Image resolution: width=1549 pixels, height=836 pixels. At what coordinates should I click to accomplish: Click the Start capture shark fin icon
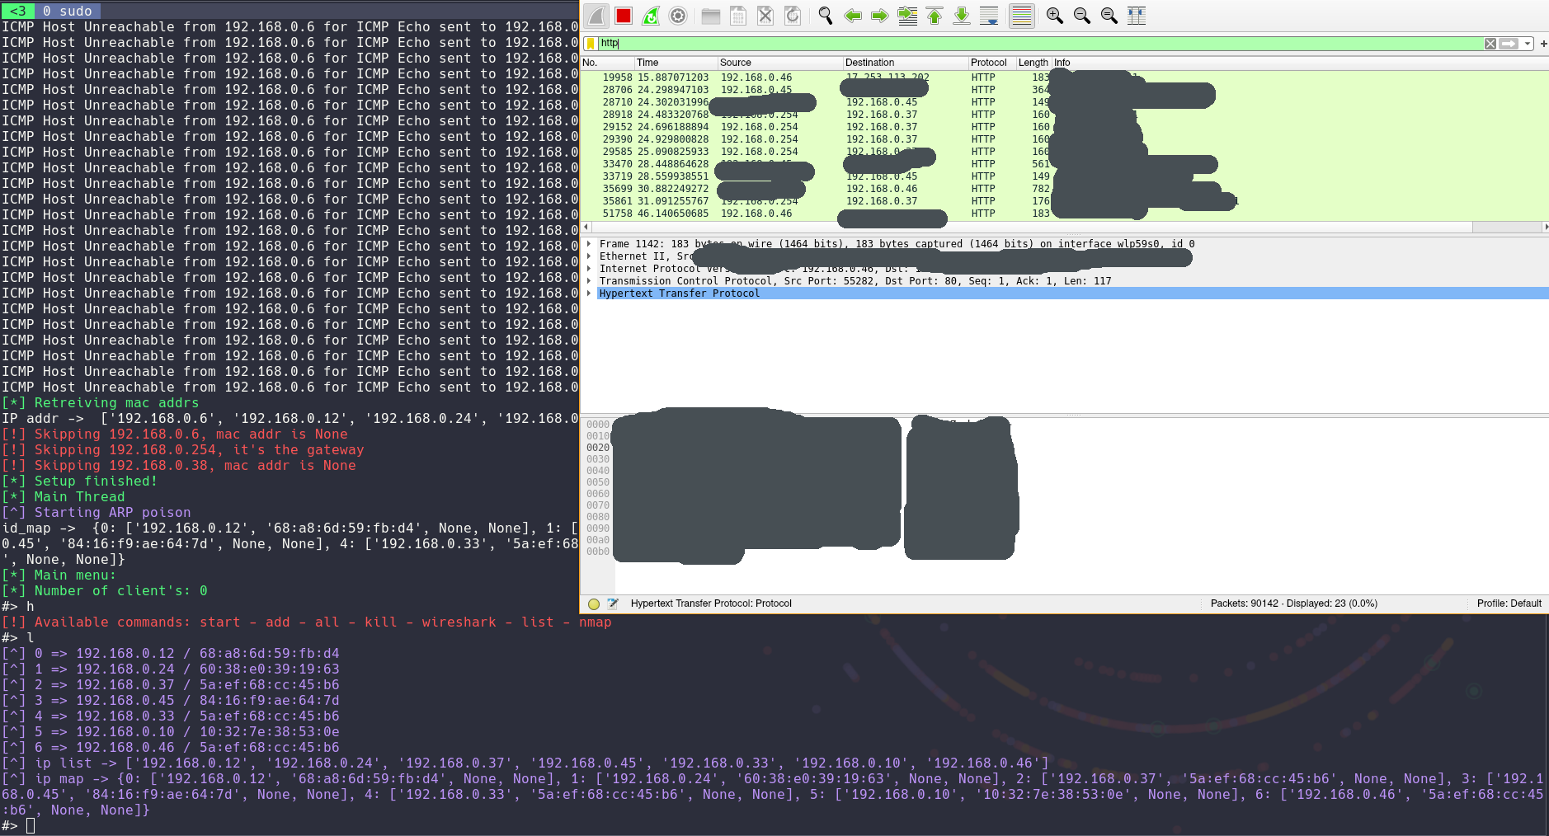(596, 16)
